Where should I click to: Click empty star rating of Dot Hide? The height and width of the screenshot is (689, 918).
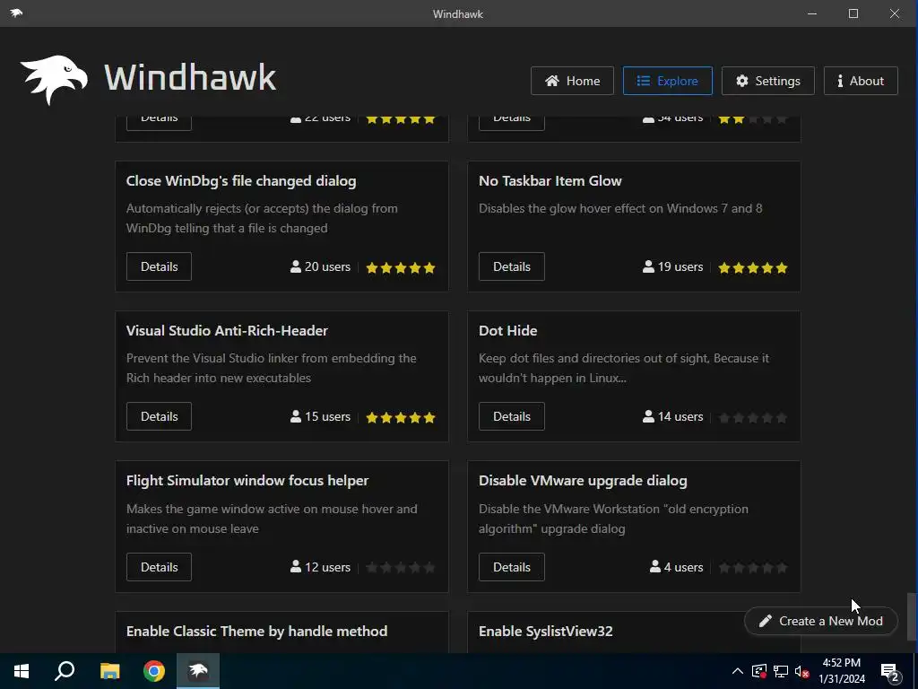click(753, 418)
